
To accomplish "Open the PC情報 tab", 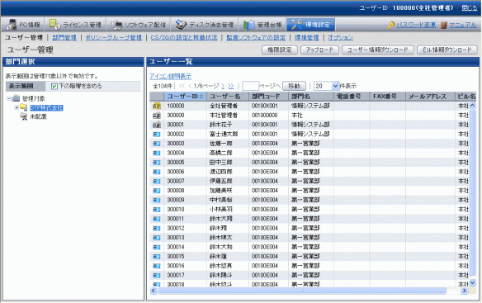I will point(23,25).
